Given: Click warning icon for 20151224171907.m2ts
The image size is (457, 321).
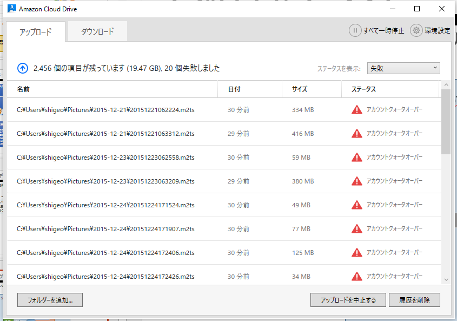Looking at the screenshot, I should pyautogui.click(x=357, y=229).
